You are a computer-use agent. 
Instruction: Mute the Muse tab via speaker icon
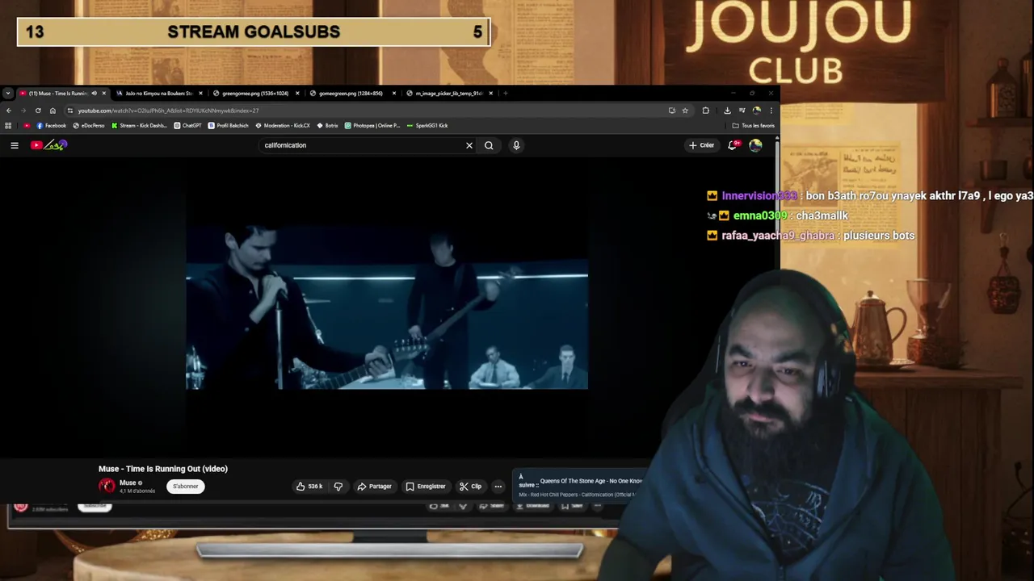tap(94, 94)
